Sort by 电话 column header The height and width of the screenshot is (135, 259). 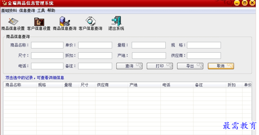[177, 85]
